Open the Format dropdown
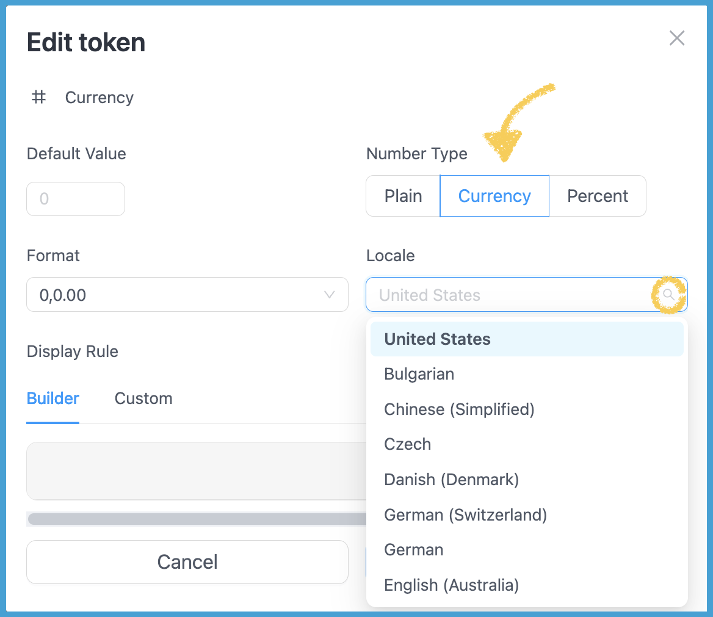Screen dimensions: 713x617 click(x=187, y=295)
